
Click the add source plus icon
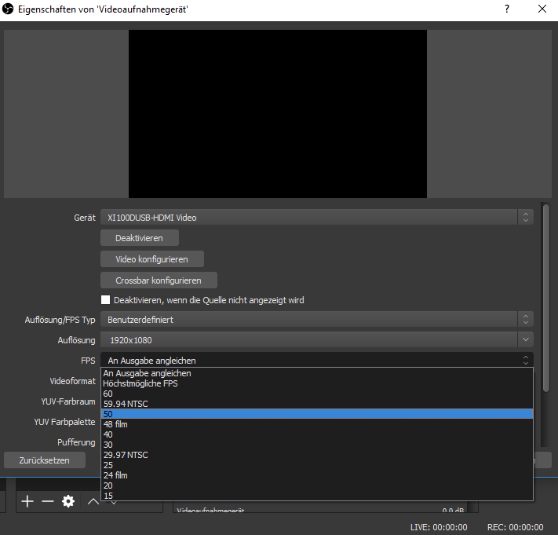tap(27, 501)
